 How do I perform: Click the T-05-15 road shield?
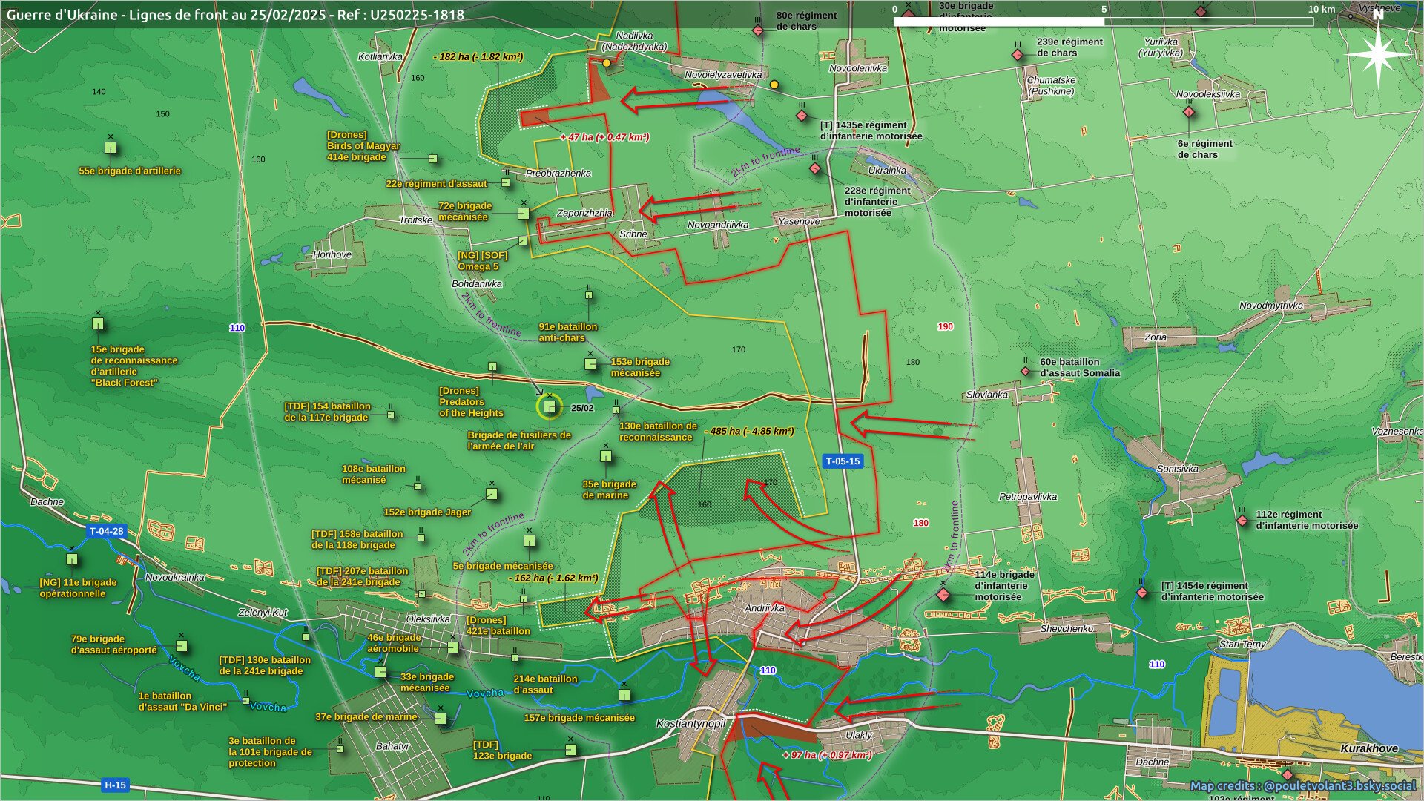[x=843, y=461]
